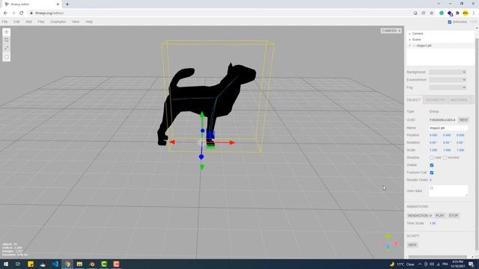Open the Add menu
Viewport: 479px width, 269px height.
(x=28, y=22)
